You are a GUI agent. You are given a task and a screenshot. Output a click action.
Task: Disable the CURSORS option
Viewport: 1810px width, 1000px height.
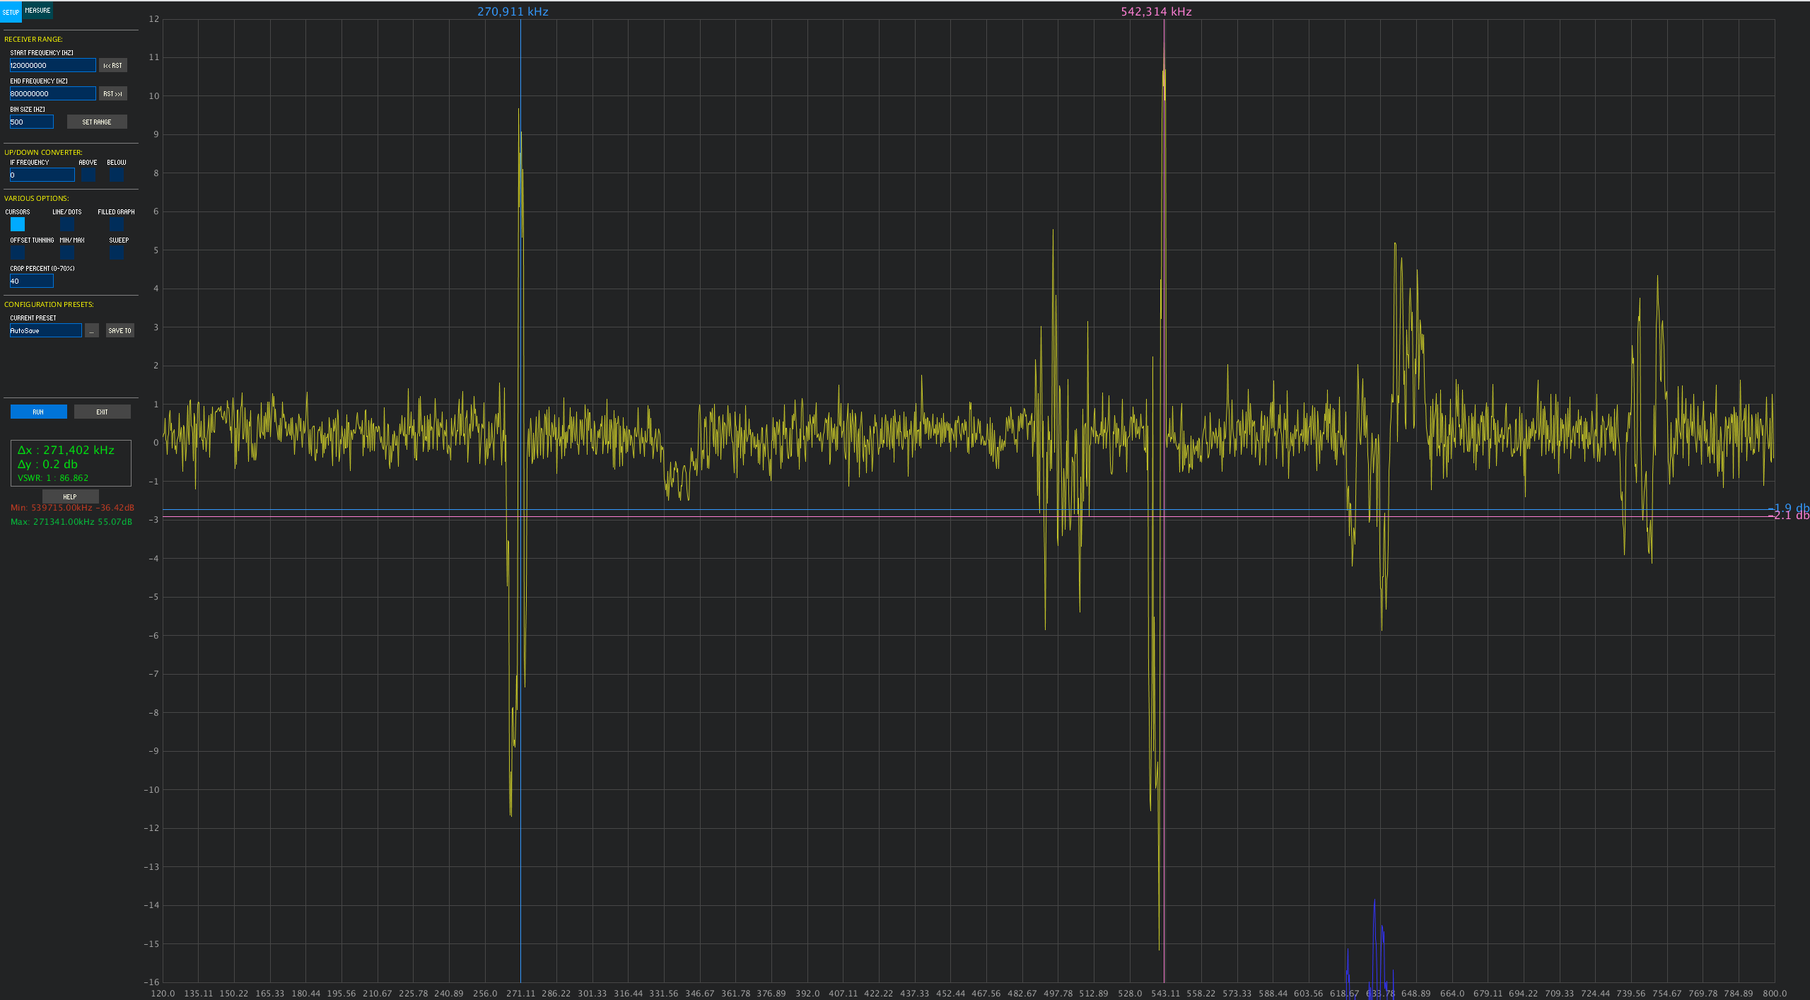(x=18, y=224)
